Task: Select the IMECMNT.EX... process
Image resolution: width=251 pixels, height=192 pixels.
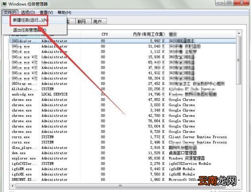Action: click(24, 180)
